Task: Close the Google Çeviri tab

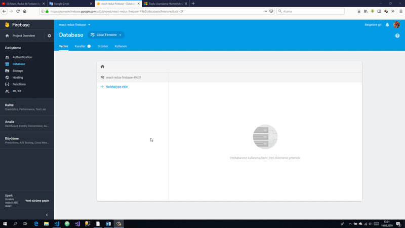Action: tap(91, 4)
